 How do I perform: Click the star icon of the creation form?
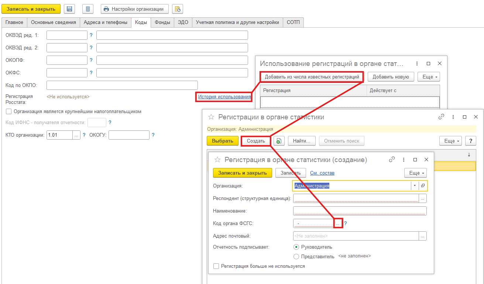pyautogui.click(x=217, y=159)
